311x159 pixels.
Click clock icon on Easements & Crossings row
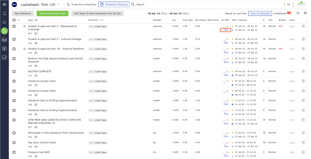(x=24, y=26)
